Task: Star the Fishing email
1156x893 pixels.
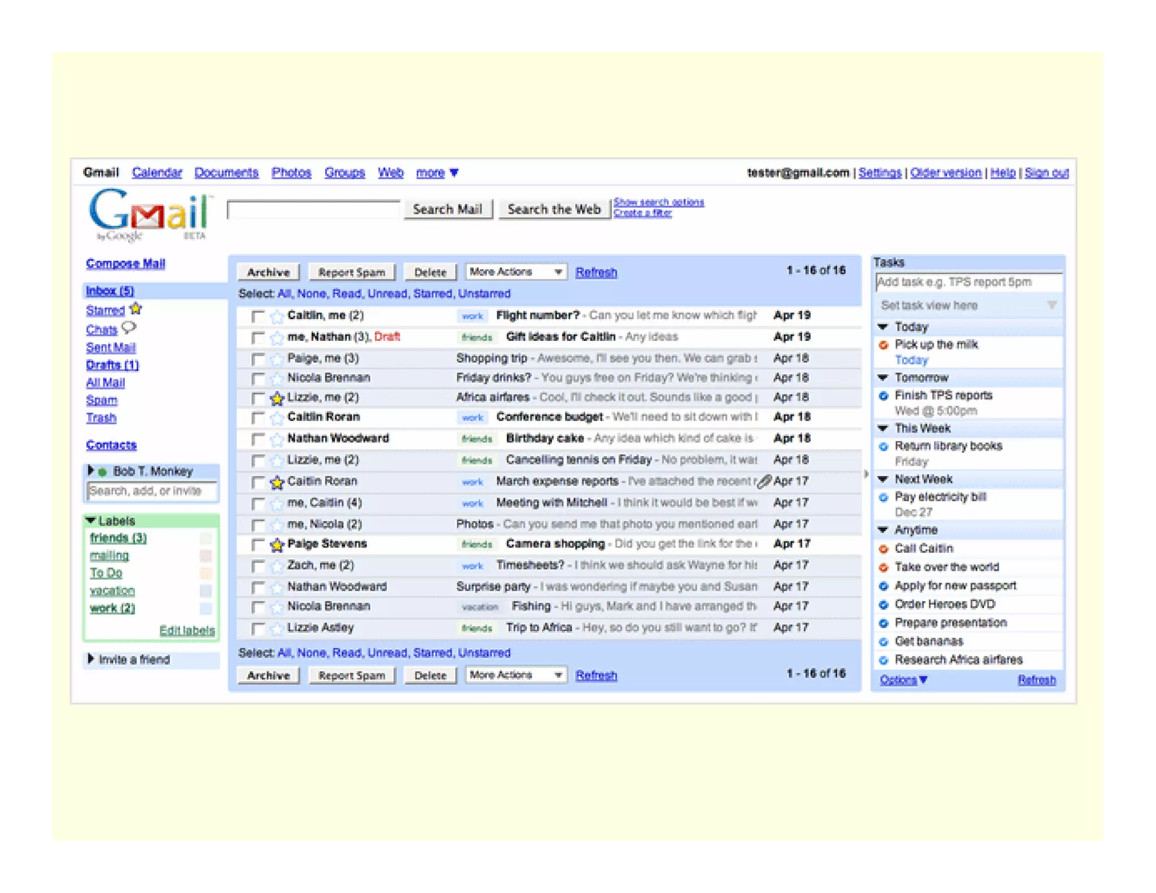Action: click(277, 607)
